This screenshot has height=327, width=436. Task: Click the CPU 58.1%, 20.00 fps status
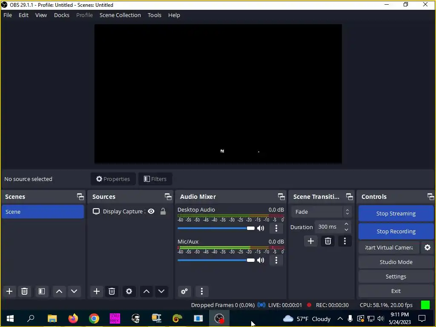[x=386, y=305]
